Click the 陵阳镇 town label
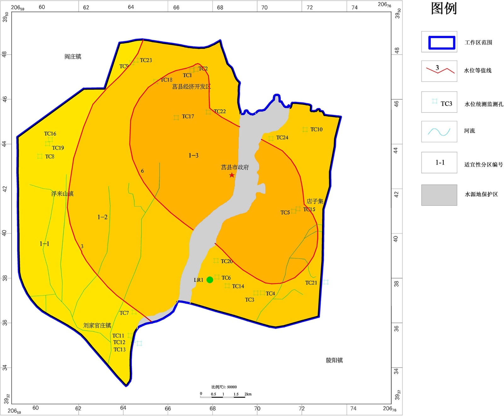Image resolution: width=504 pixels, height=416 pixels. pos(334,360)
